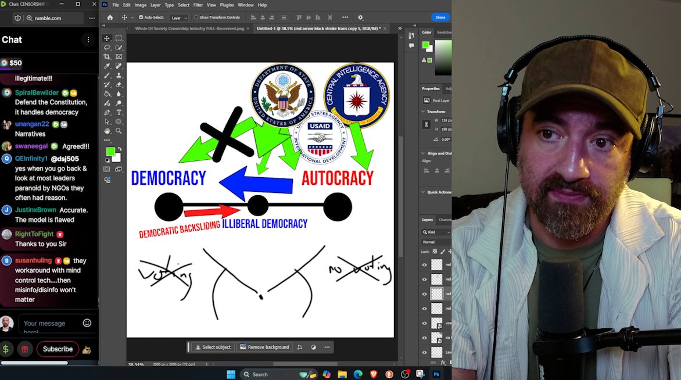Select the Brush tool
This screenshot has width=681, height=380.
tap(107, 76)
